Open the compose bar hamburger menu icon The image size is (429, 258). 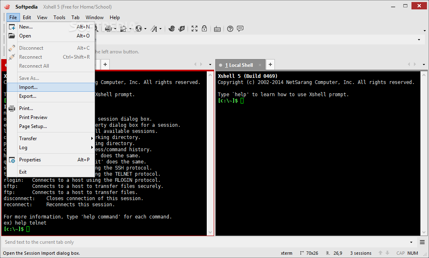coord(422,242)
